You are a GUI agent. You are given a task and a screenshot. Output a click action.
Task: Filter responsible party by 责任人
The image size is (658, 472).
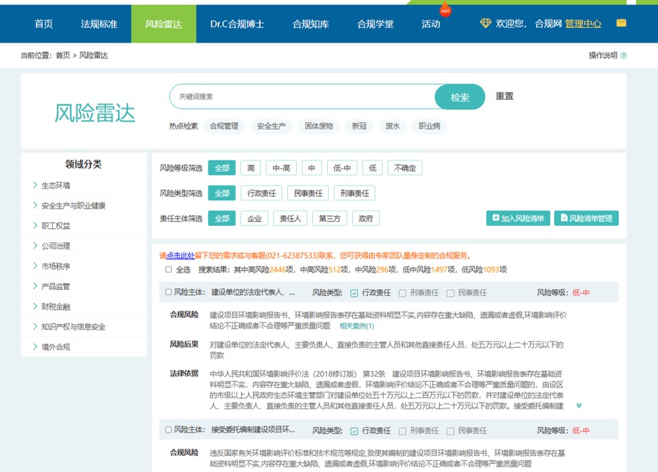point(290,219)
